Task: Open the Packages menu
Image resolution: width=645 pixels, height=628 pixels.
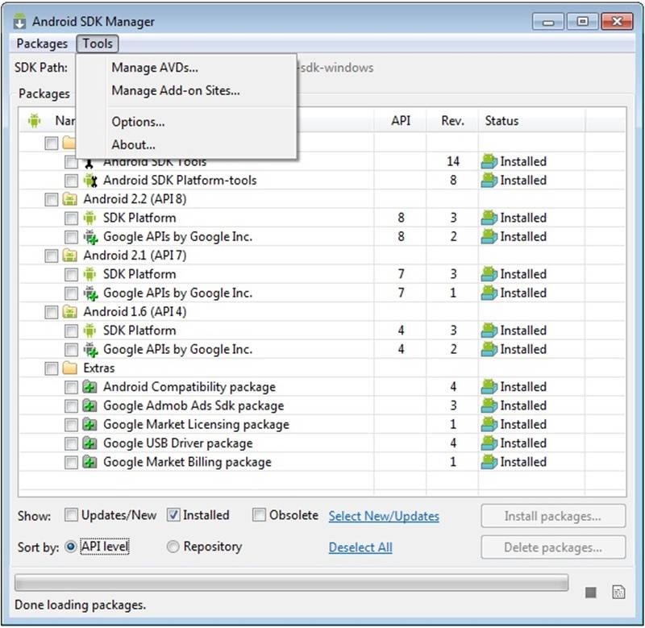Action: point(42,44)
